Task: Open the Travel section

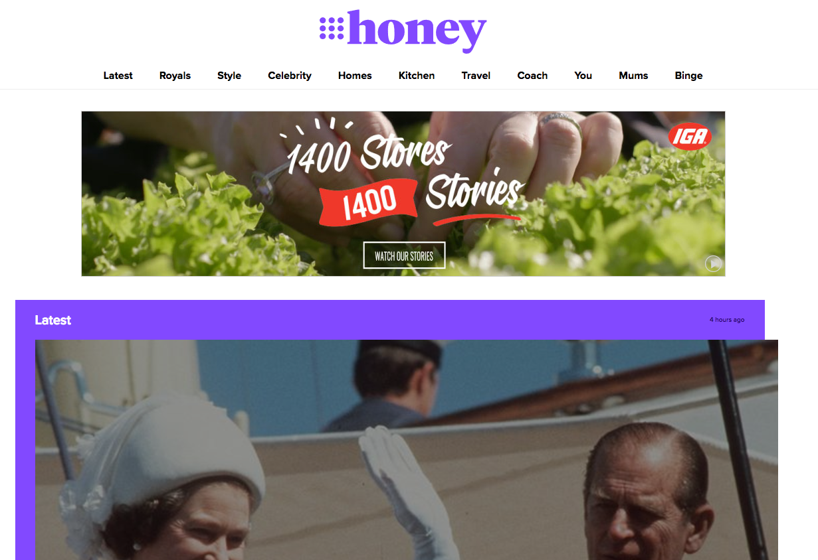Action: (x=476, y=76)
